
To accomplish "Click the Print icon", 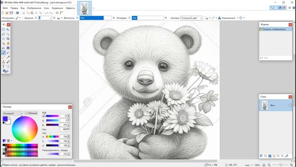I will tap(18, 13).
